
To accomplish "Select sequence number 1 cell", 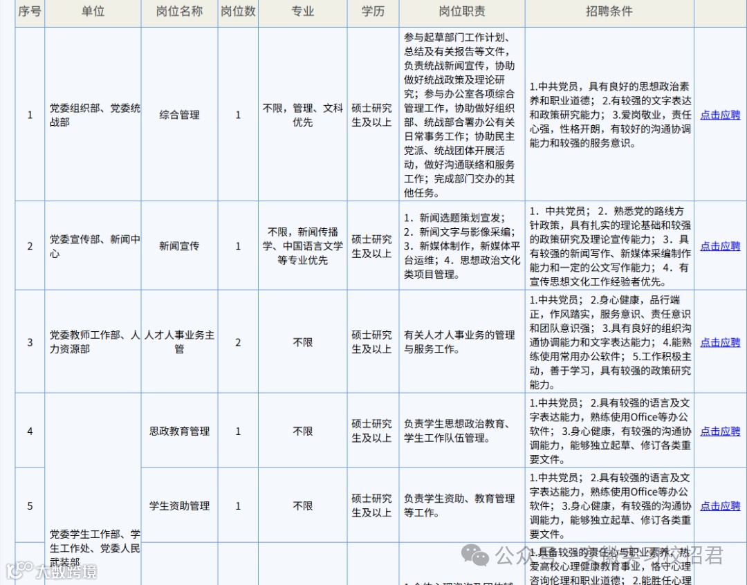I will tap(30, 115).
